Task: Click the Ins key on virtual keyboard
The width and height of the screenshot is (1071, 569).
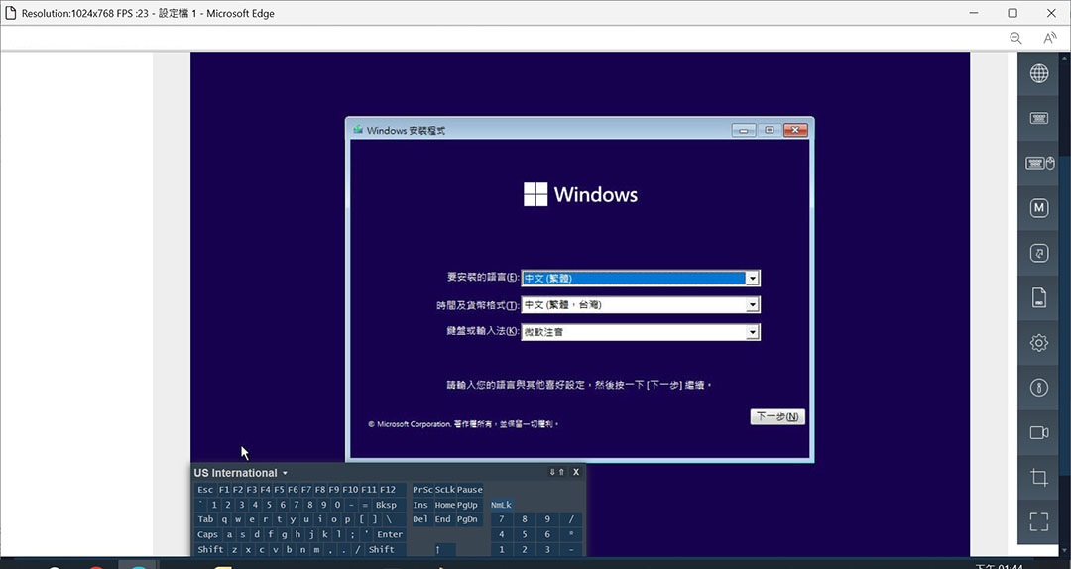Action: 420,505
